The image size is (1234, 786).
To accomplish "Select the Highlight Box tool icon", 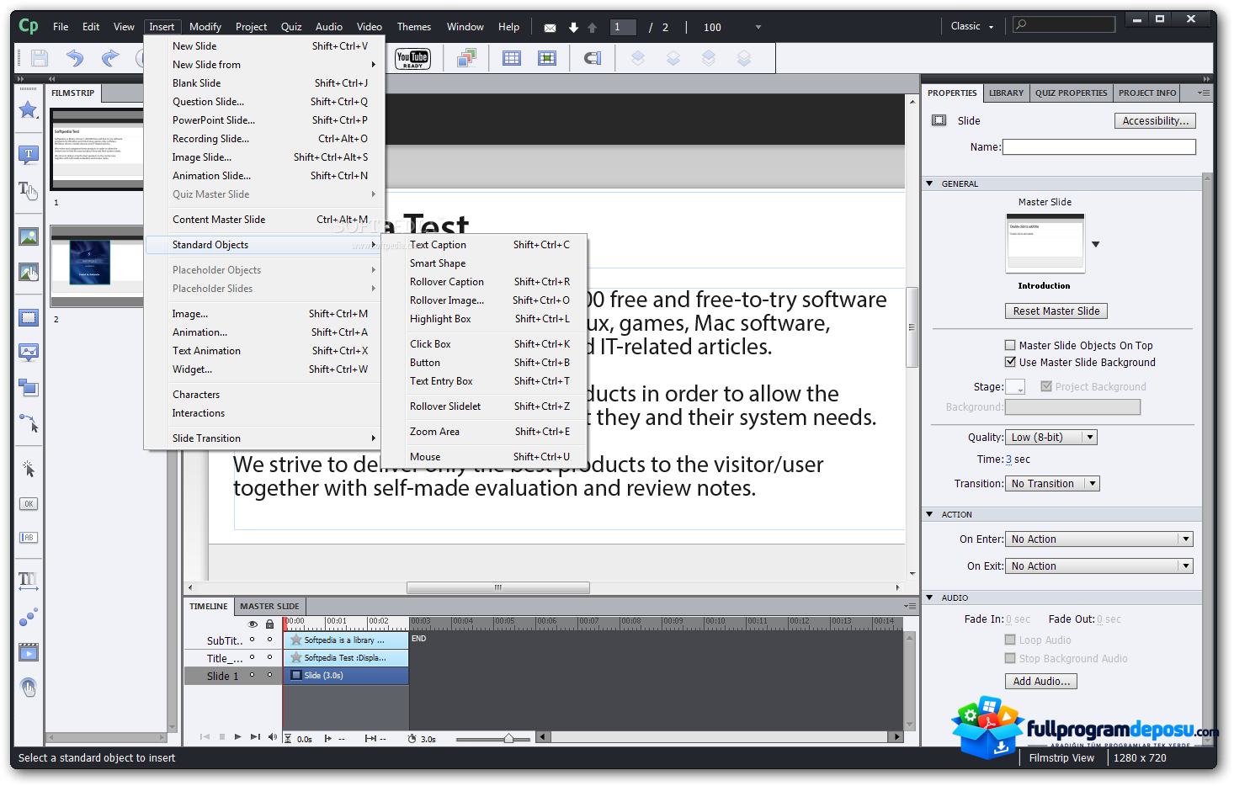I will pyautogui.click(x=29, y=318).
